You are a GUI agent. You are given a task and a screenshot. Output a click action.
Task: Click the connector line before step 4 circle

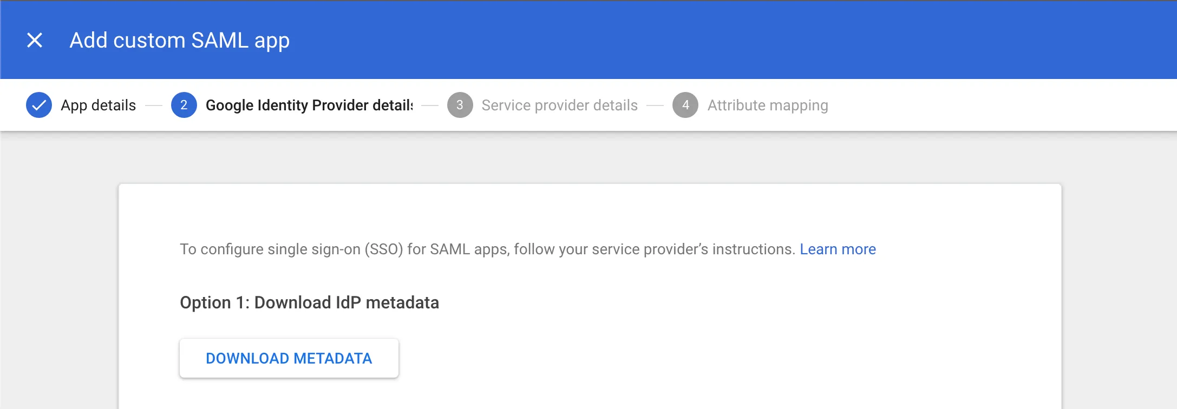pyautogui.click(x=655, y=105)
